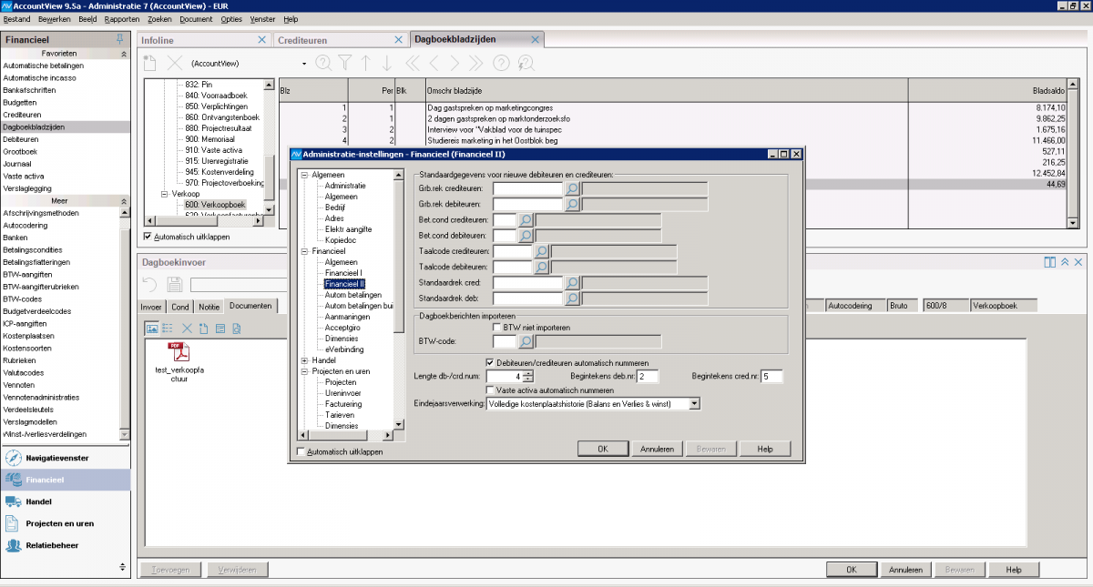Go to next record arrow icon
1093x587 pixels.
(x=455, y=63)
